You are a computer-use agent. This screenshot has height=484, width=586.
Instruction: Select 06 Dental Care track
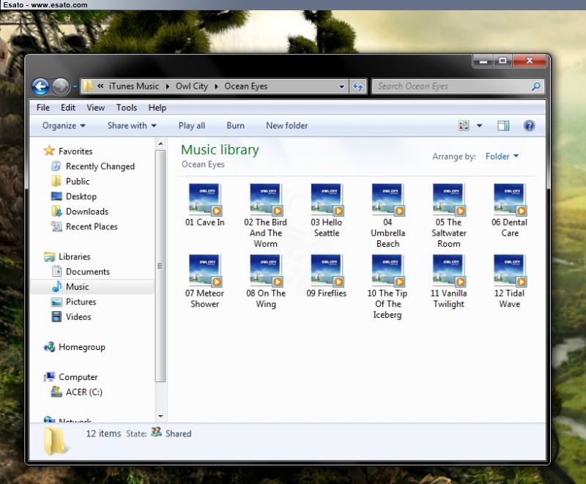click(x=509, y=210)
